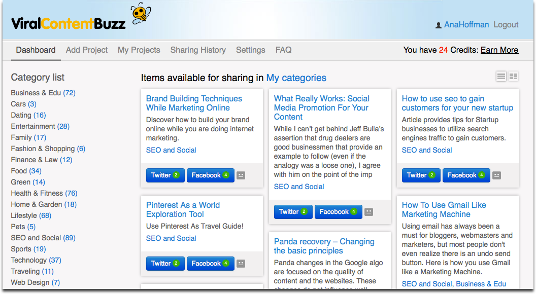Click the Earn More credits link
The image size is (536, 294).
pos(499,50)
